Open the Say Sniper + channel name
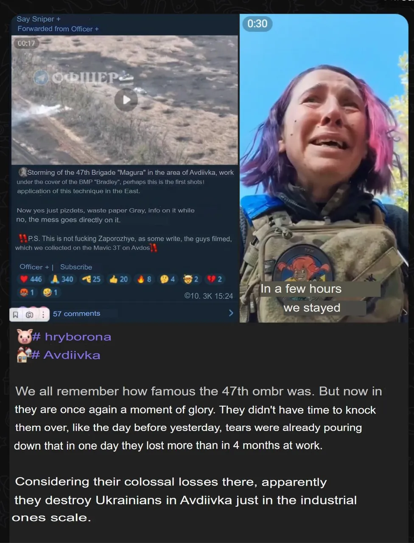Viewport: 414px width, 543px height. 39,19
